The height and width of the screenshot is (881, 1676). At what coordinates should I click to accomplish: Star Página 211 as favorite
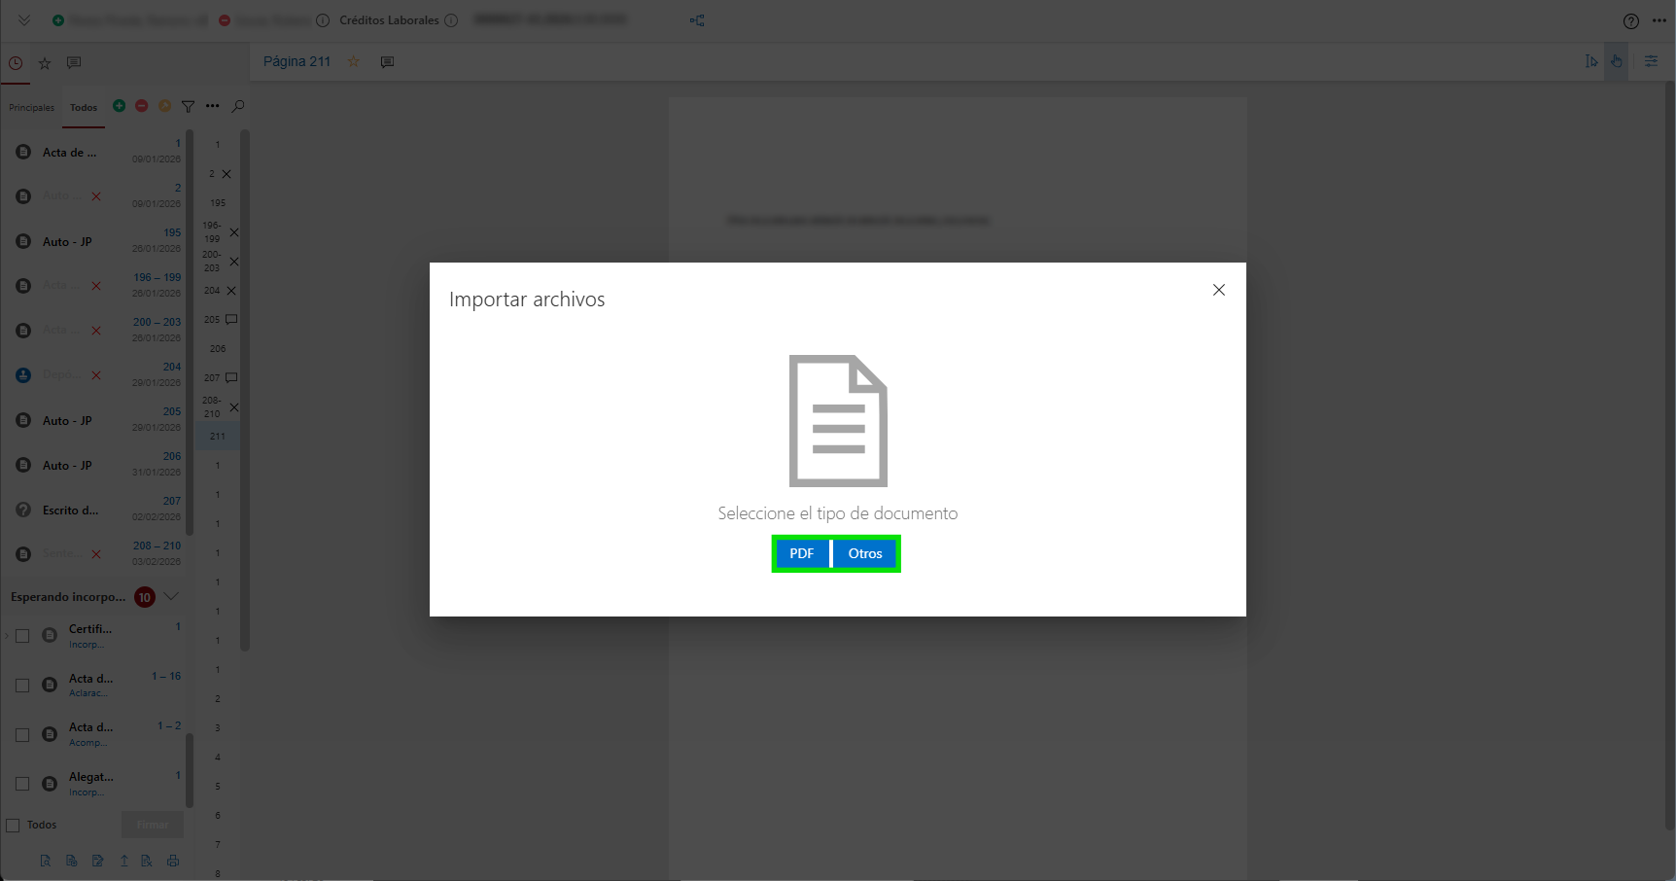[x=354, y=61]
